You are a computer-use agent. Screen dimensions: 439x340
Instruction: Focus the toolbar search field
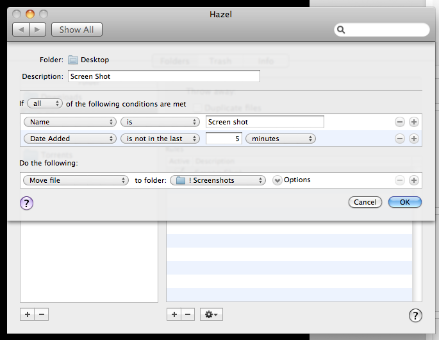pyautogui.click(x=381, y=30)
